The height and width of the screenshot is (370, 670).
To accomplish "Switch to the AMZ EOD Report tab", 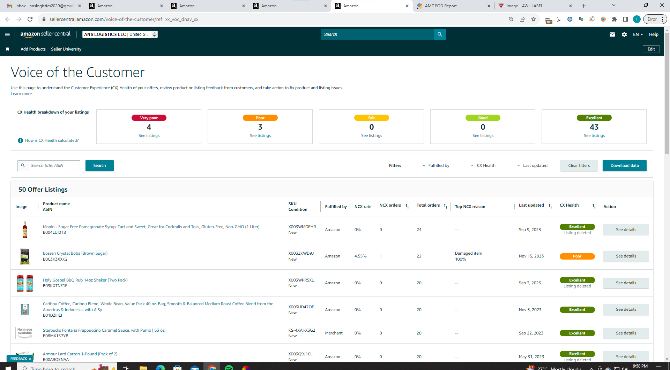I will 453,6.
